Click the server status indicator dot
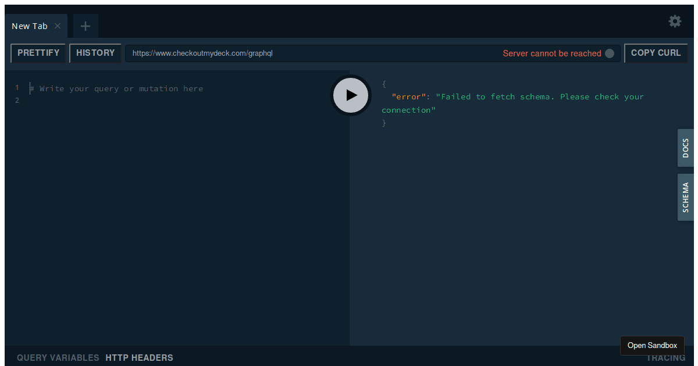 click(x=609, y=53)
